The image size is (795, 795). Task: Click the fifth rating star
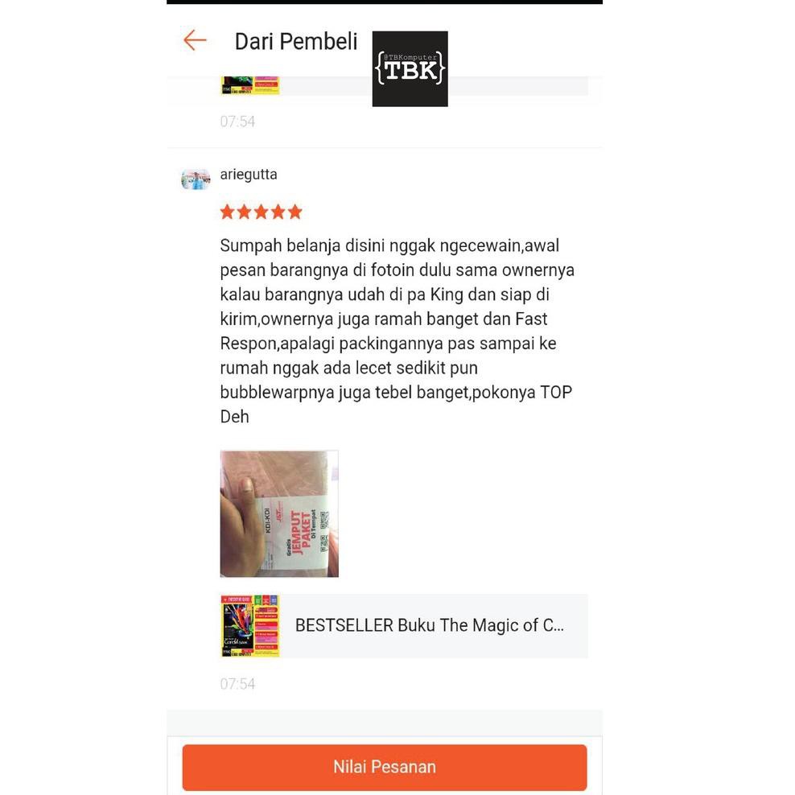295,212
